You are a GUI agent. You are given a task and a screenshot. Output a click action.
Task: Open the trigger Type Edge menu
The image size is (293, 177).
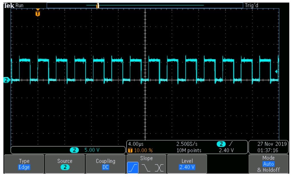(24, 164)
